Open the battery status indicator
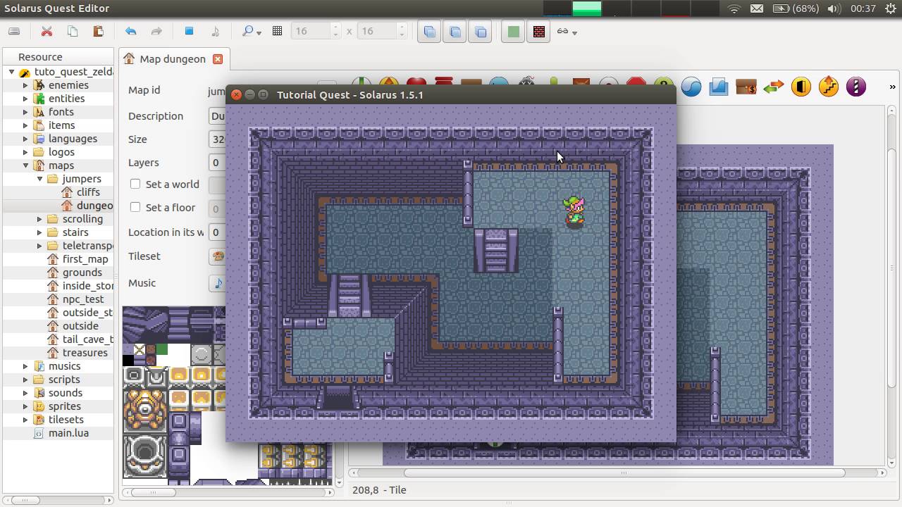 [796, 8]
